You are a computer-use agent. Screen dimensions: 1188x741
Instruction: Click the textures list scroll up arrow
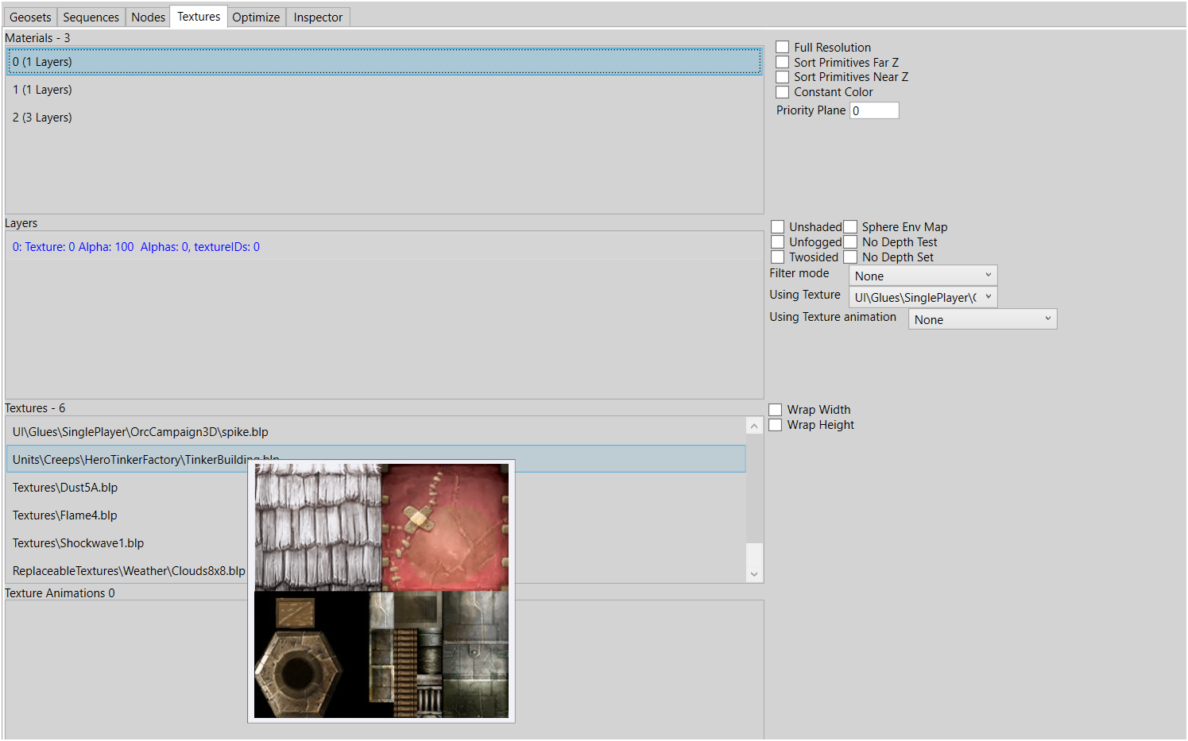point(754,426)
